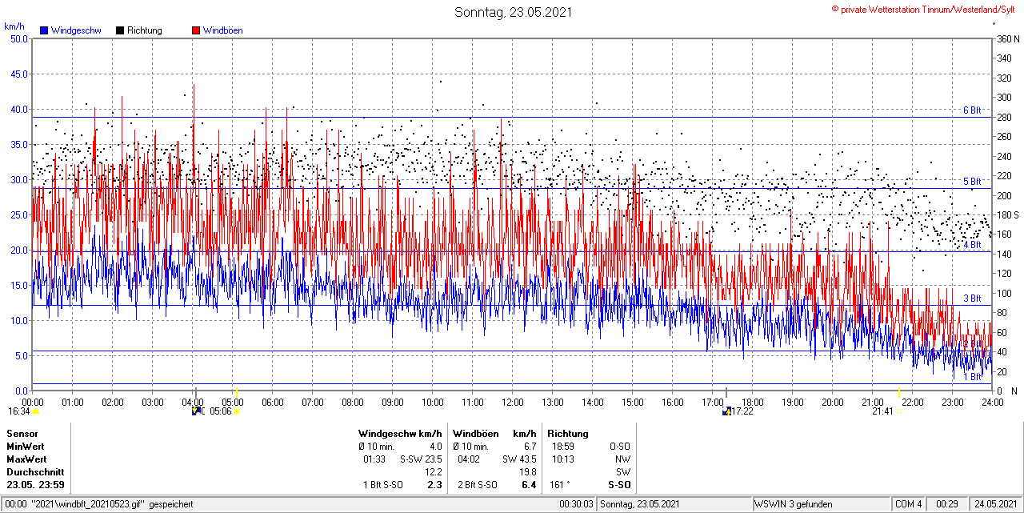
Task: Click the 'Sensor' row header
Action: [x=22, y=433]
